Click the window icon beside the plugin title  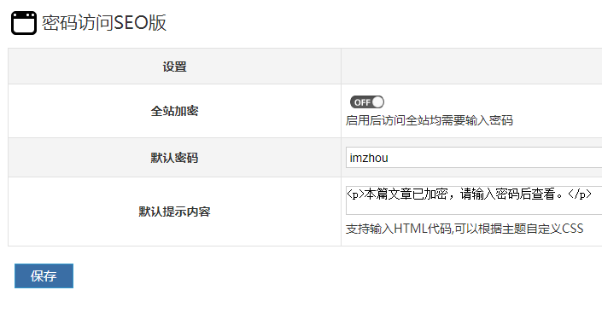coord(24,23)
